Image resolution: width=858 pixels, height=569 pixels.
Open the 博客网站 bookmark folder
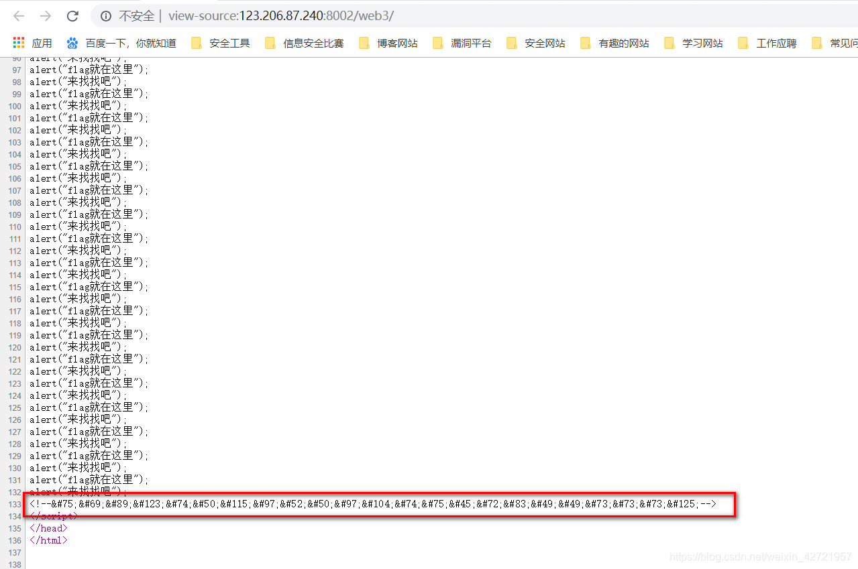pos(388,43)
